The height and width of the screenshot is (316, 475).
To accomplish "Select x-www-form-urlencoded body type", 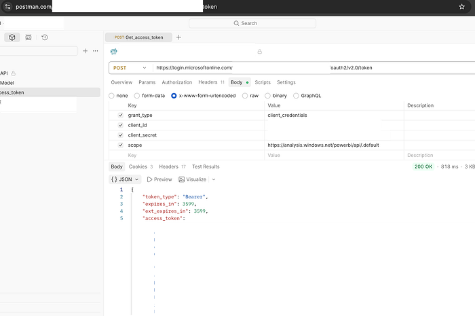I will coord(174,96).
